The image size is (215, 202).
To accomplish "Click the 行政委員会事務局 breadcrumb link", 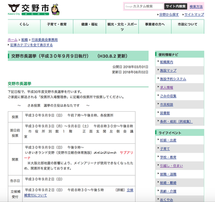I will pos(45,40).
